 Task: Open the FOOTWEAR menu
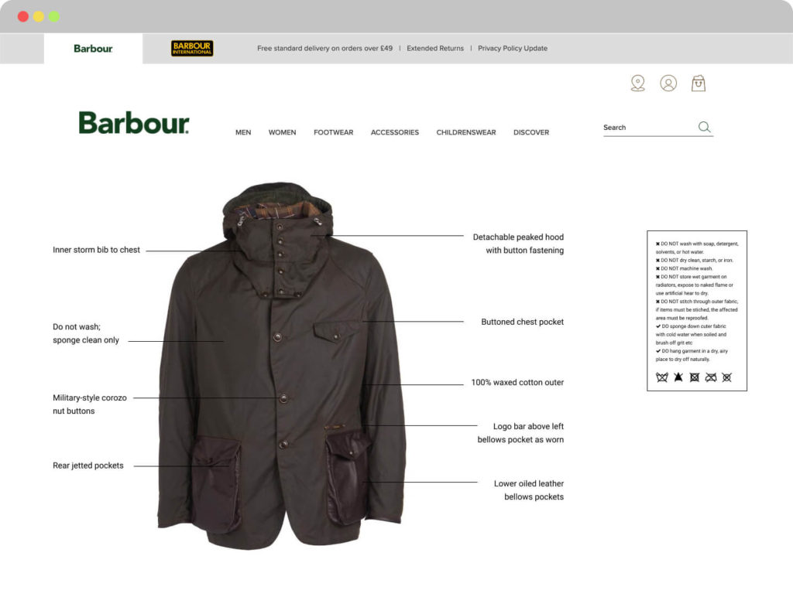click(333, 132)
